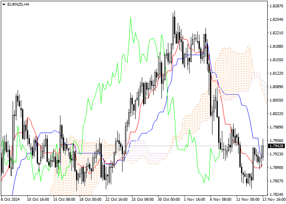Click the 11 Nov 00:00 time label
This screenshot has width=286, height=204.
[248, 199]
